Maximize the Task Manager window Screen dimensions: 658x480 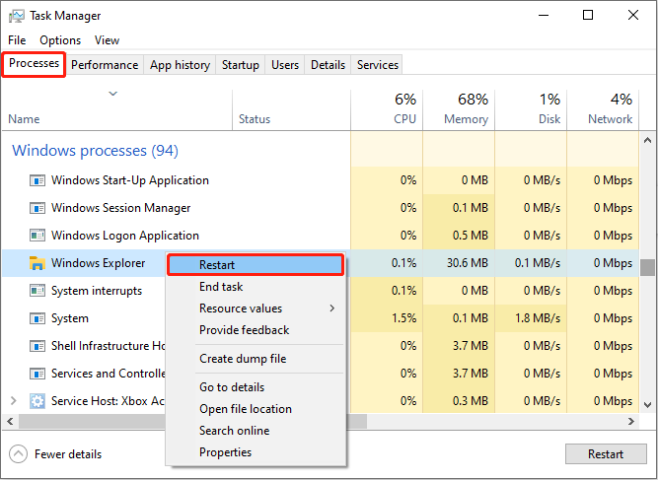[x=588, y=15]
